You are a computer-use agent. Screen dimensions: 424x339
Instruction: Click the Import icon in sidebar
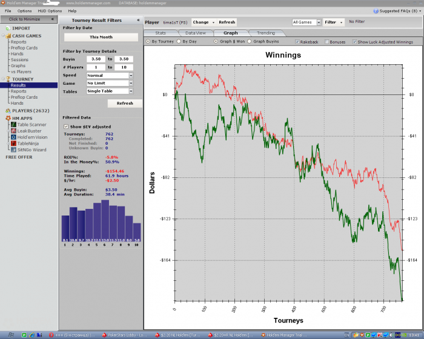pyautogui.click(x=8, y=28)
